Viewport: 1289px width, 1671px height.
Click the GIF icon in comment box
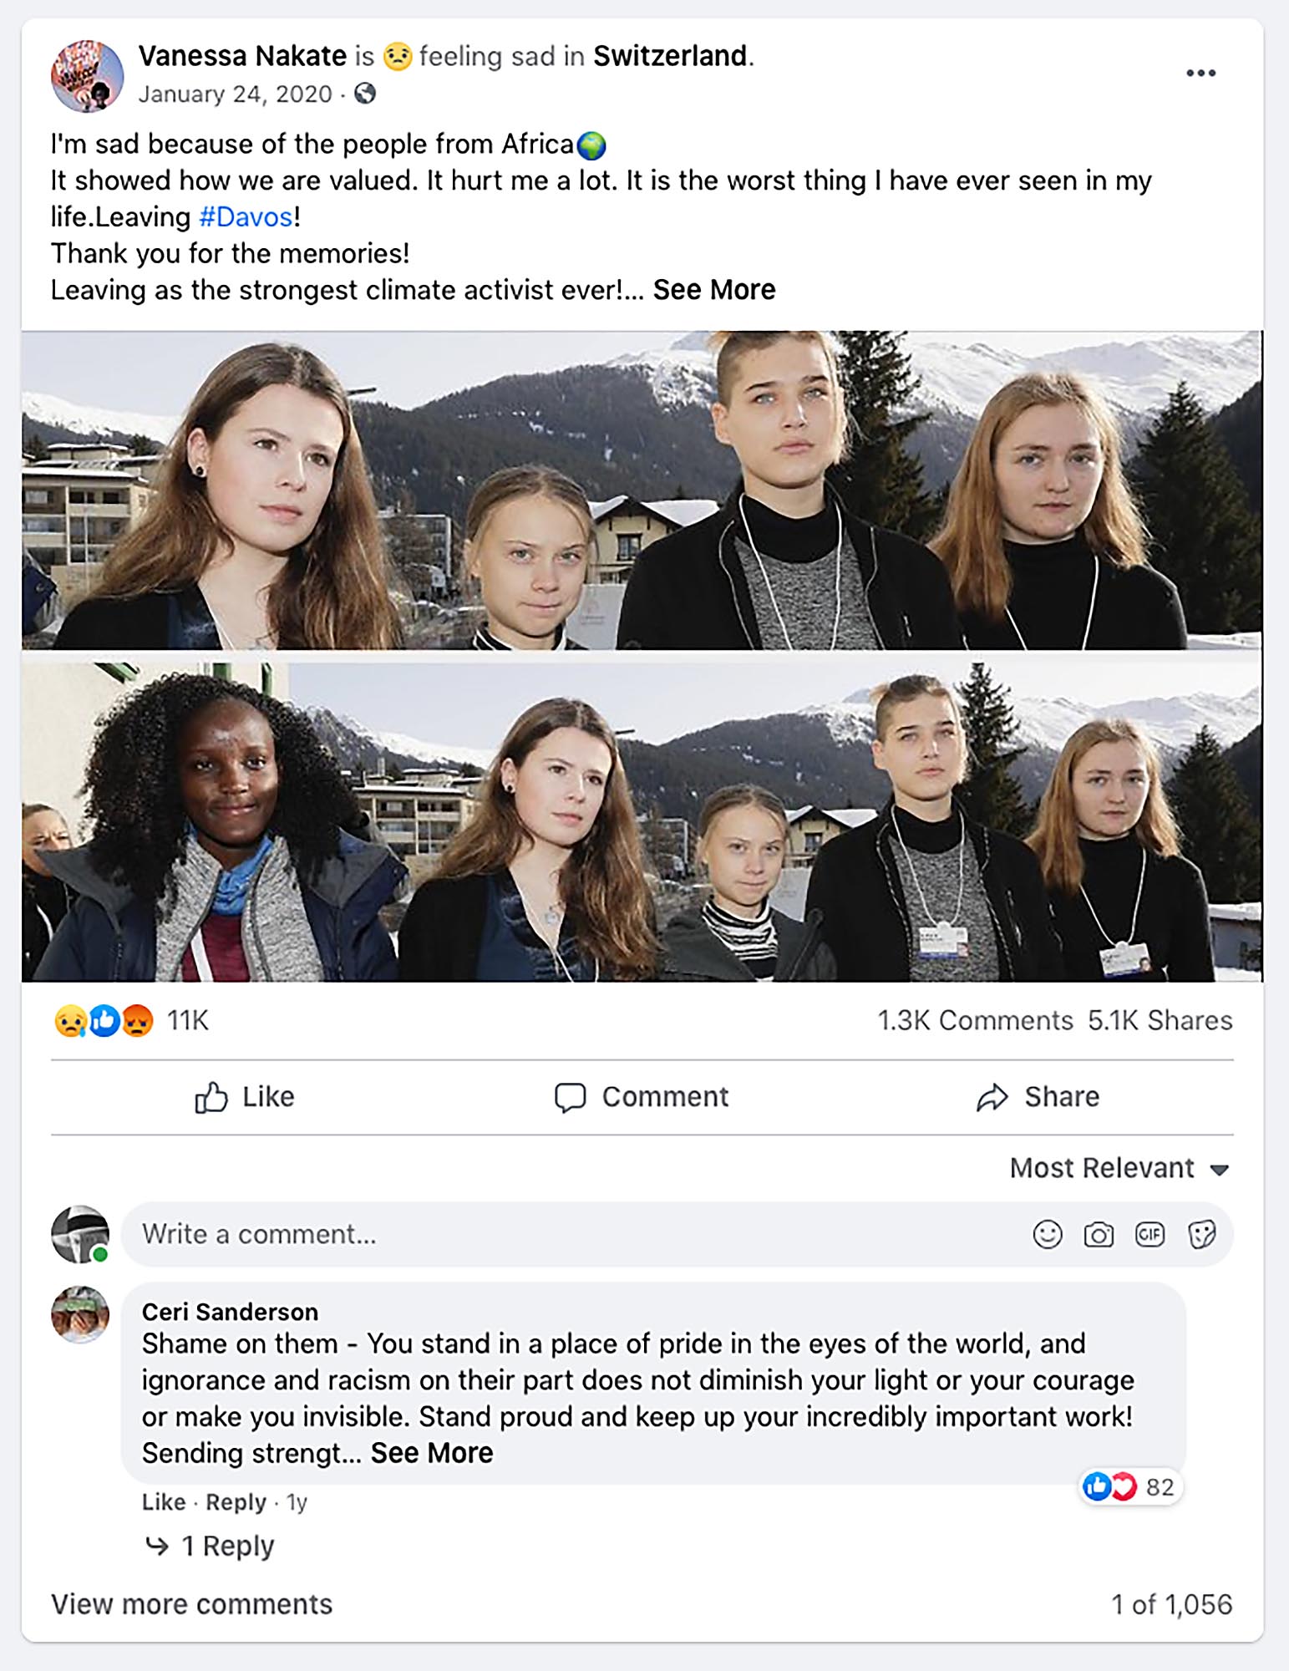coord(1149,1234)
